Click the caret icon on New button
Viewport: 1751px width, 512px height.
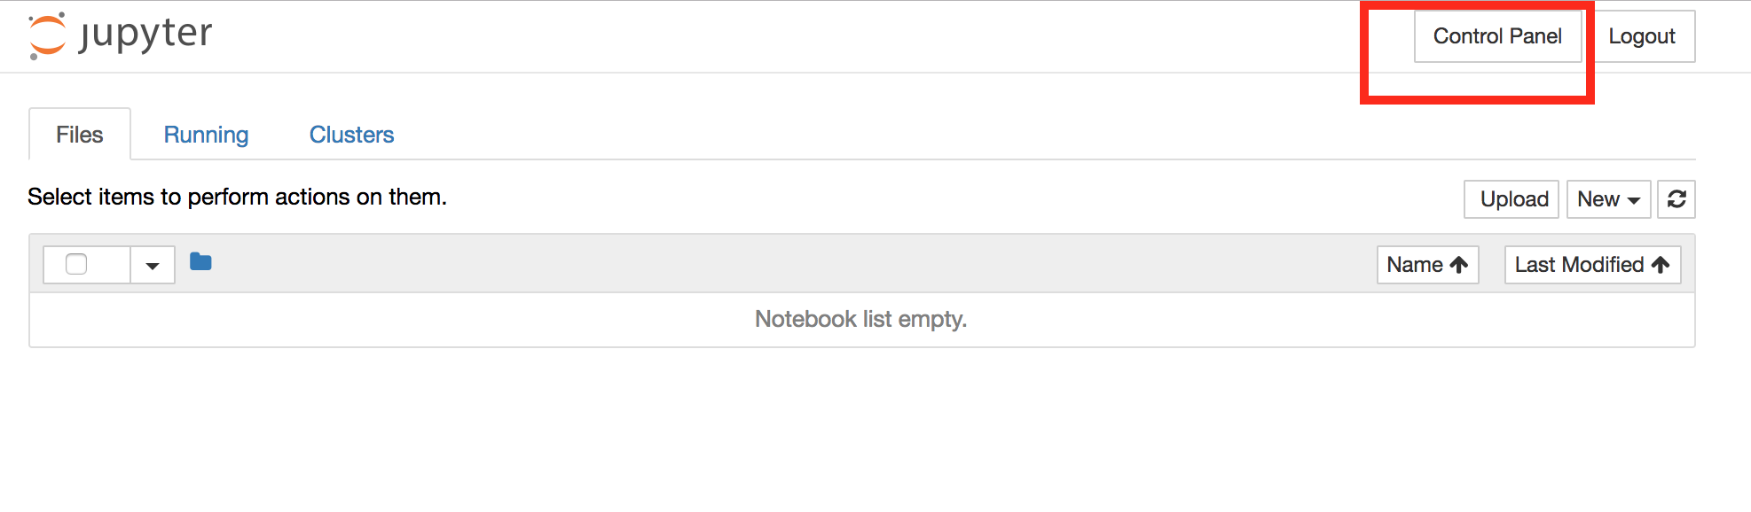click(x=1634, y=201)
